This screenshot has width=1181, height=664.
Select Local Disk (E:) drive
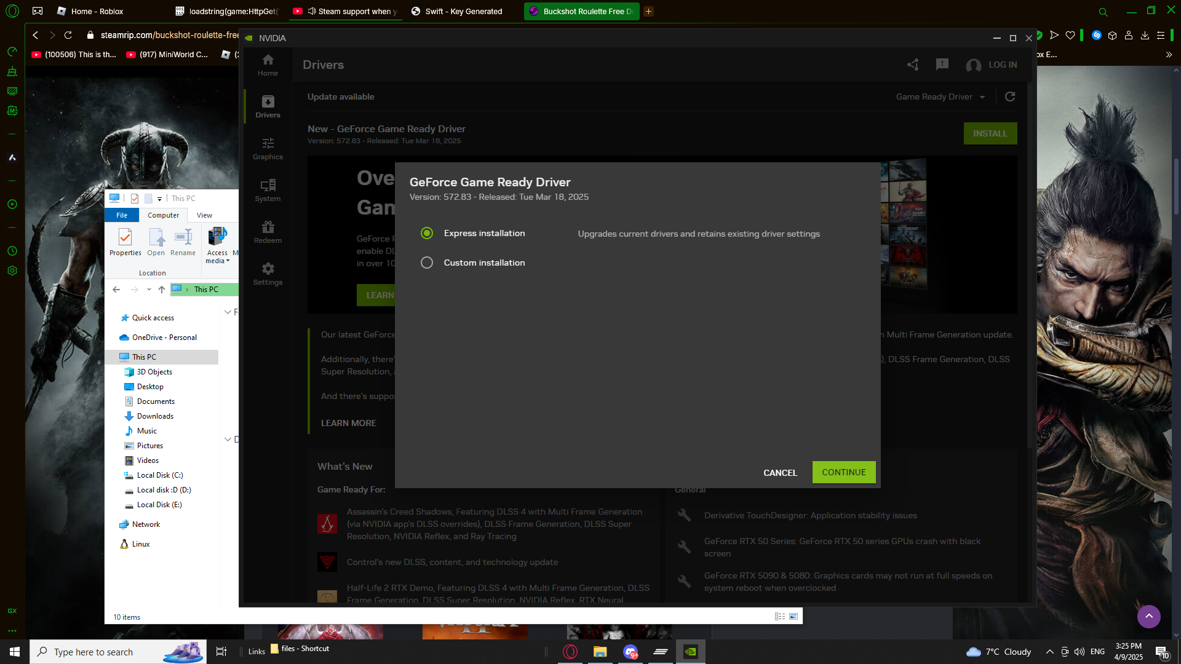coord(159,505)
